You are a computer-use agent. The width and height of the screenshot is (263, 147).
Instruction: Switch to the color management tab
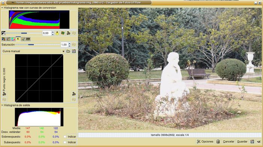[x=13, y=39]
